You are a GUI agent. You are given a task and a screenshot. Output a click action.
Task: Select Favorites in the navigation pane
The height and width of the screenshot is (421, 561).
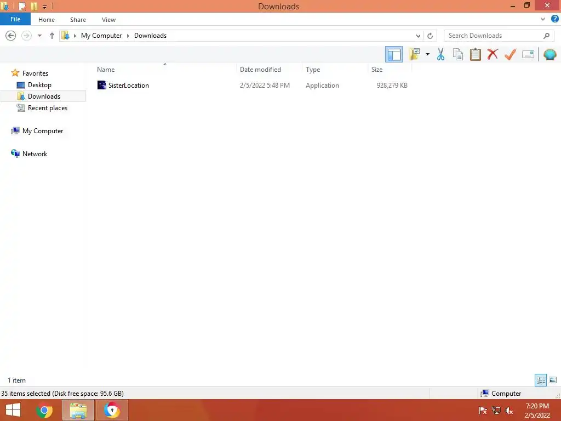pos(35,73)
